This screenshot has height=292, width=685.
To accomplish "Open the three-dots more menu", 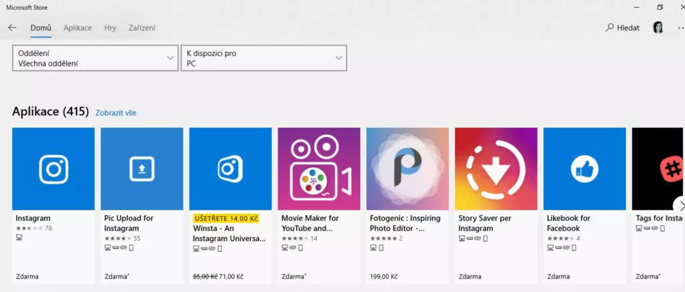I will click(x=680, y=28).
